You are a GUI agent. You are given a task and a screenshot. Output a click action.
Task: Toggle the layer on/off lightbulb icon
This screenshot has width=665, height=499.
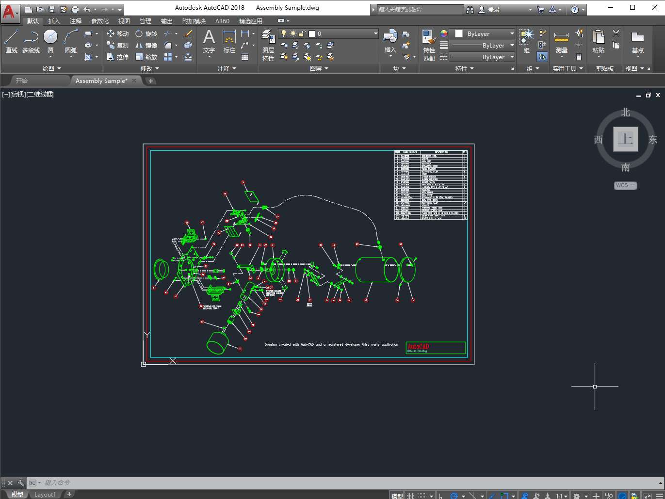(284, 33)
